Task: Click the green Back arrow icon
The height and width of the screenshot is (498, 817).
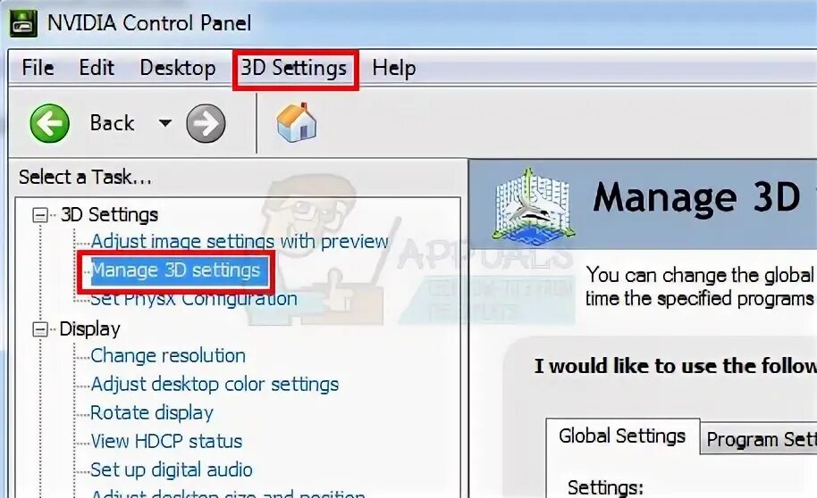Action: 49,123
